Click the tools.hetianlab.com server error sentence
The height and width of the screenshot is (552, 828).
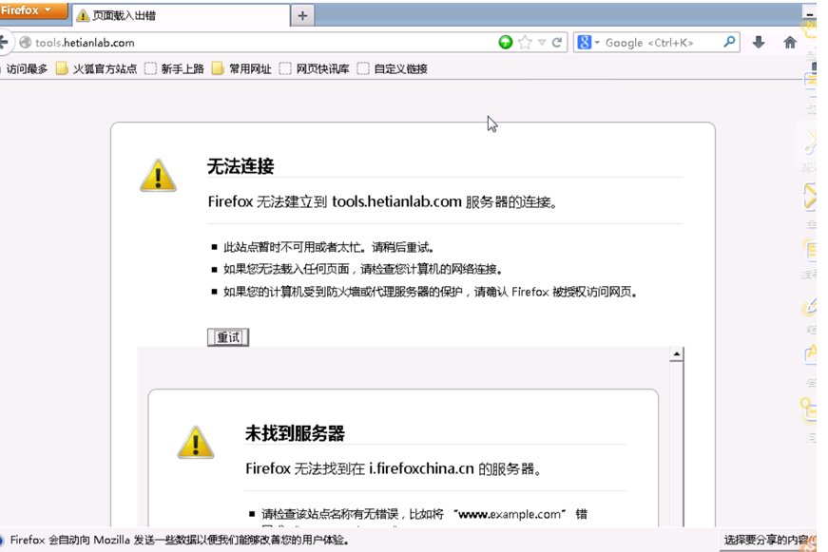tap(383, 201)
